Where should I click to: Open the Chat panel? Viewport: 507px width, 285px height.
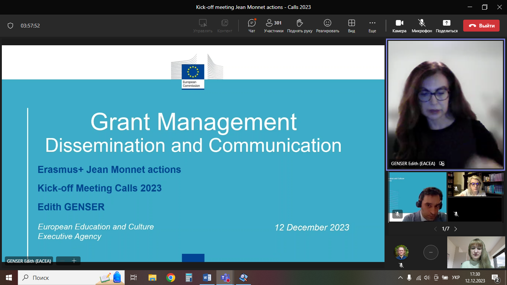[252, 26]
